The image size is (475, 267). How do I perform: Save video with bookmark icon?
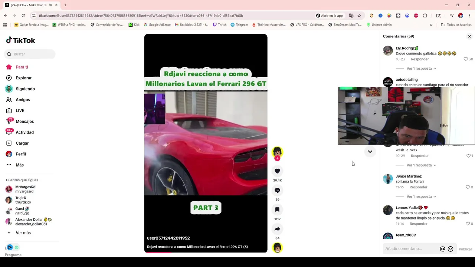pyautogui.click(x=277, y=210)
